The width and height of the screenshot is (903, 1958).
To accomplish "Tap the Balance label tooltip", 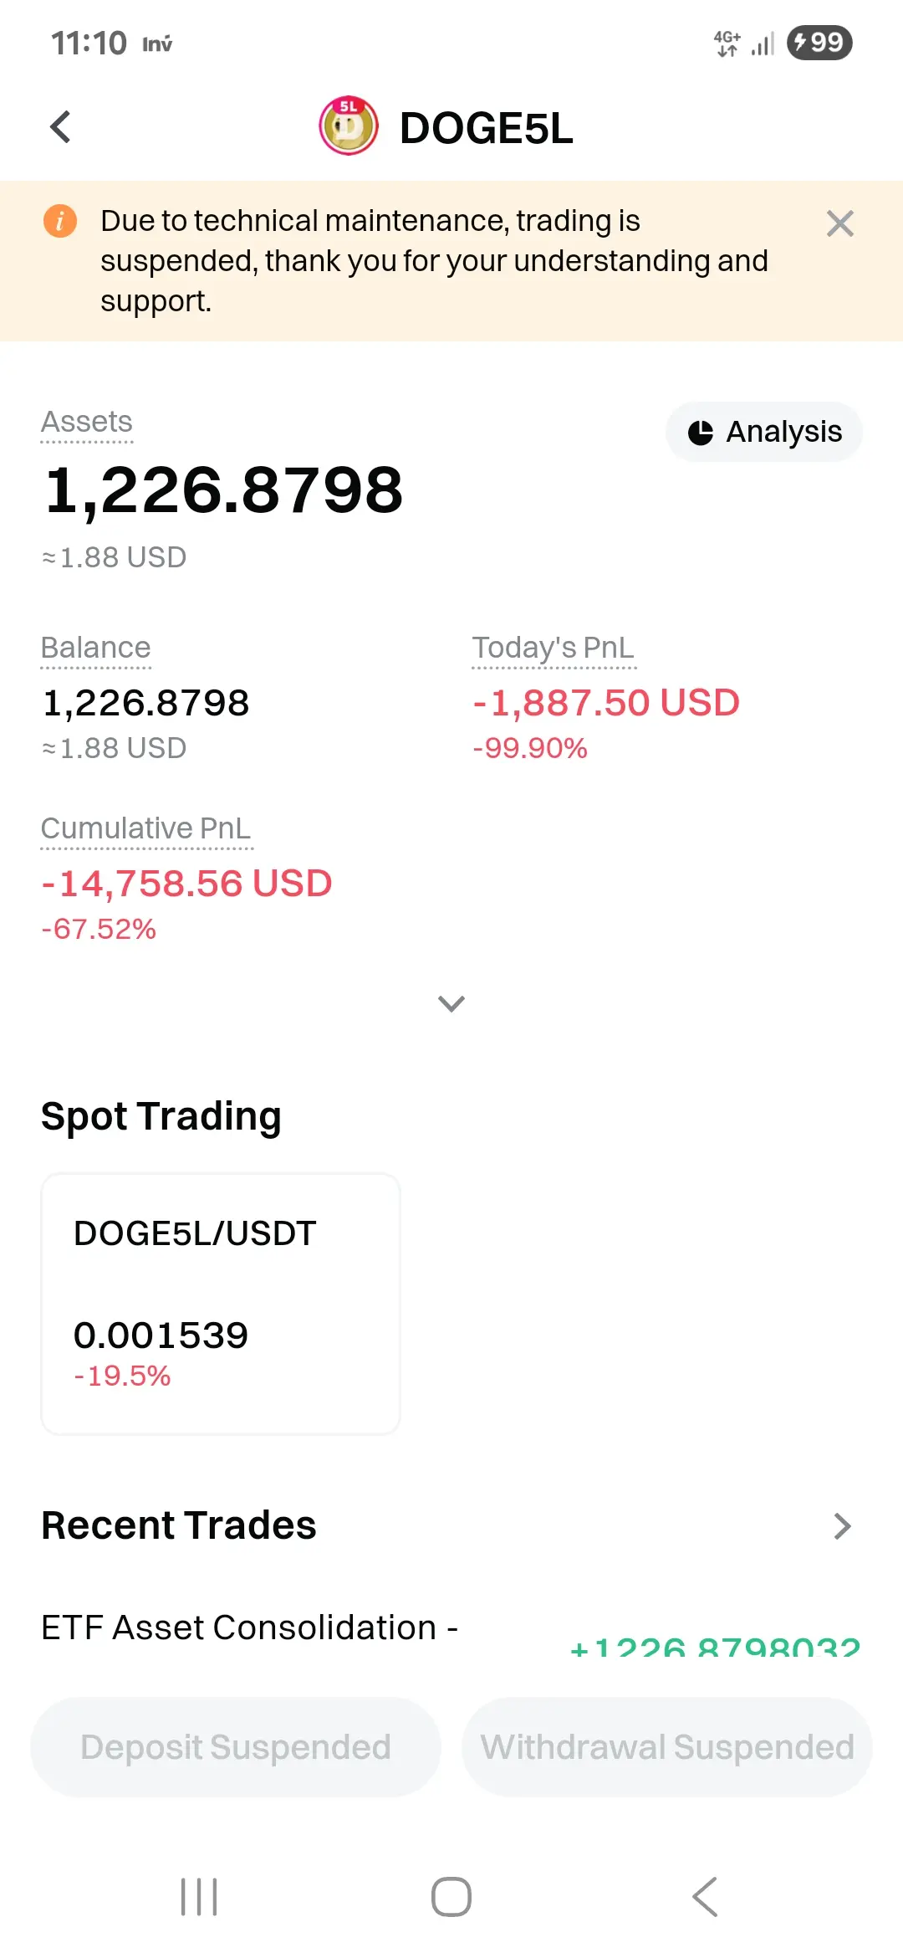I will [x=96, y=648].
